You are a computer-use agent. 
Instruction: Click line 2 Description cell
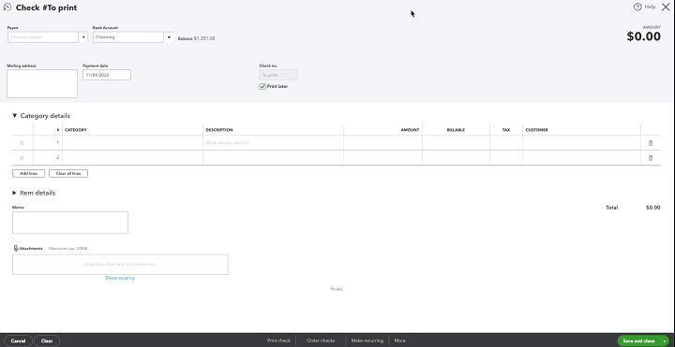coord(274,158)
